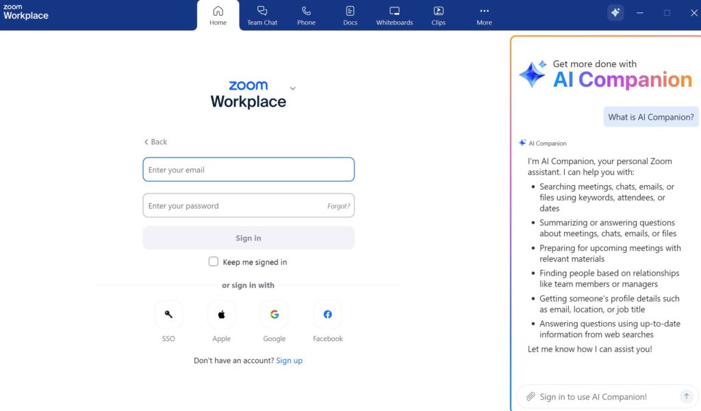The width and height of the screenshot is (701, 411).
Task: Switch to Team Chat tab
Action: [262, 16]
